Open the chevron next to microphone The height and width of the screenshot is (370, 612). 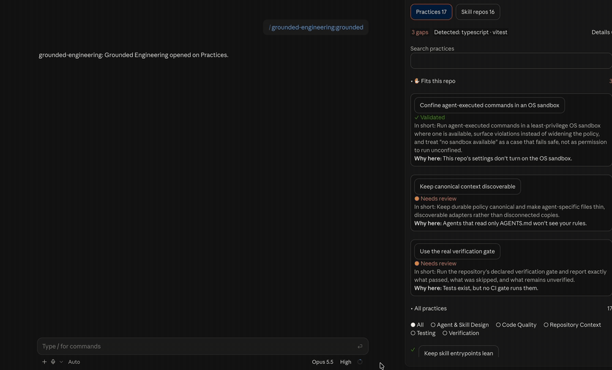[x=61, y=362]
